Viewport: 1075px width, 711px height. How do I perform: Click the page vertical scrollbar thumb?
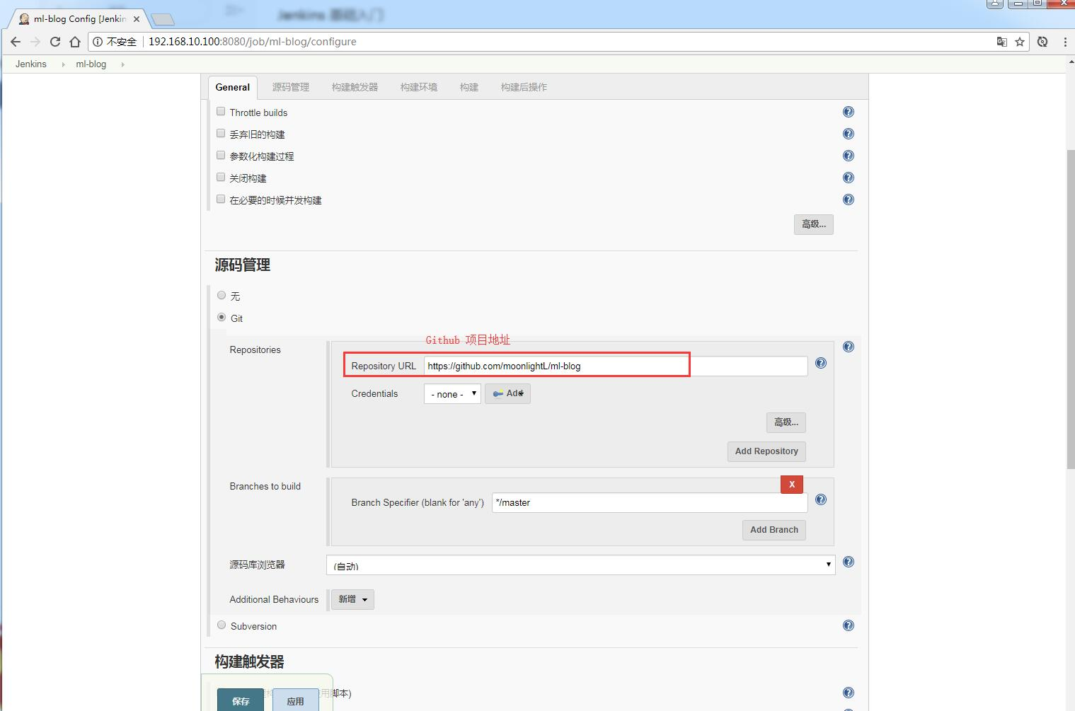1070,309
